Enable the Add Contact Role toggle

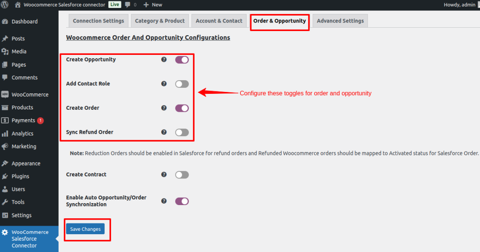tap(182, 84)
